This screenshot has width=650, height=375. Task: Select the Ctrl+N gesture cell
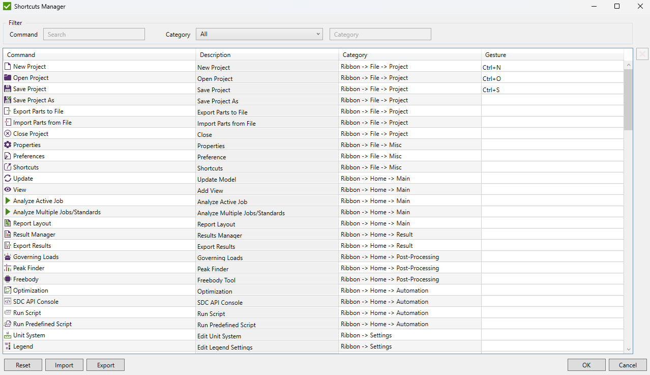coord(552,67)
